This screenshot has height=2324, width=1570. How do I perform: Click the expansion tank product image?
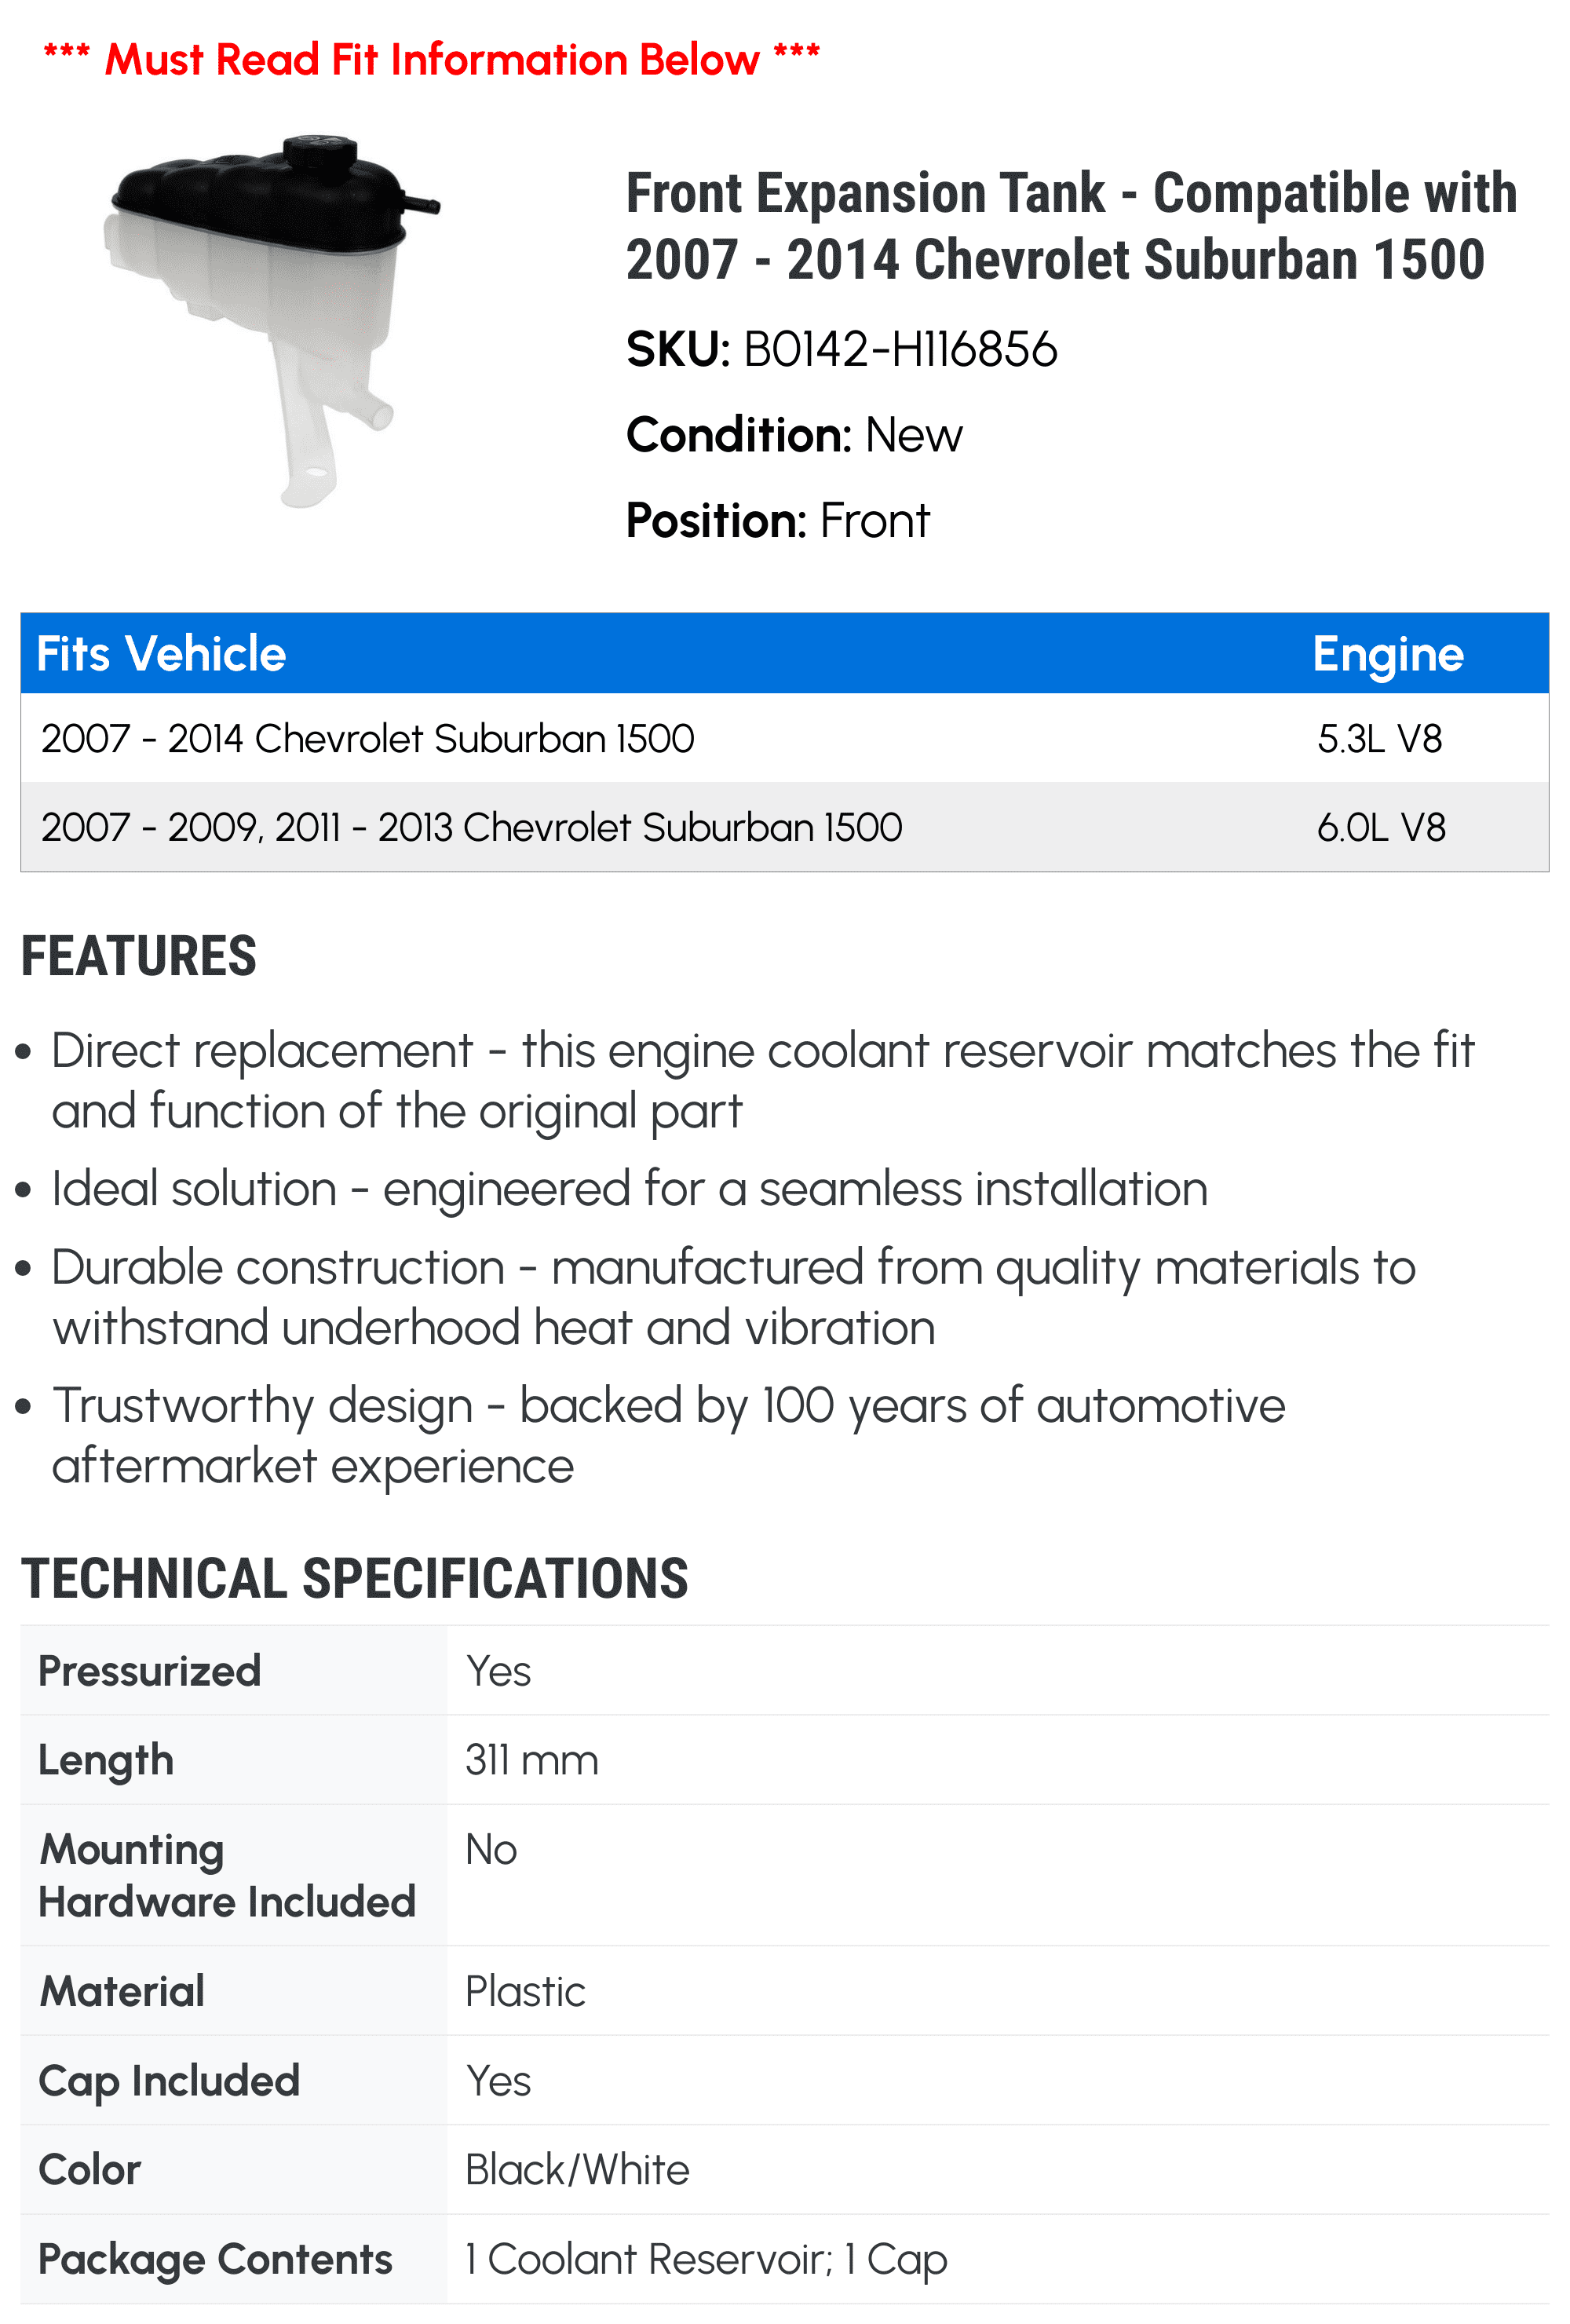(271, 320)
